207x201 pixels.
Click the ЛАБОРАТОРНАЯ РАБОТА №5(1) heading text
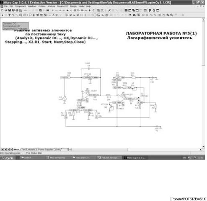pyautogui.click(x=161, y=33)
